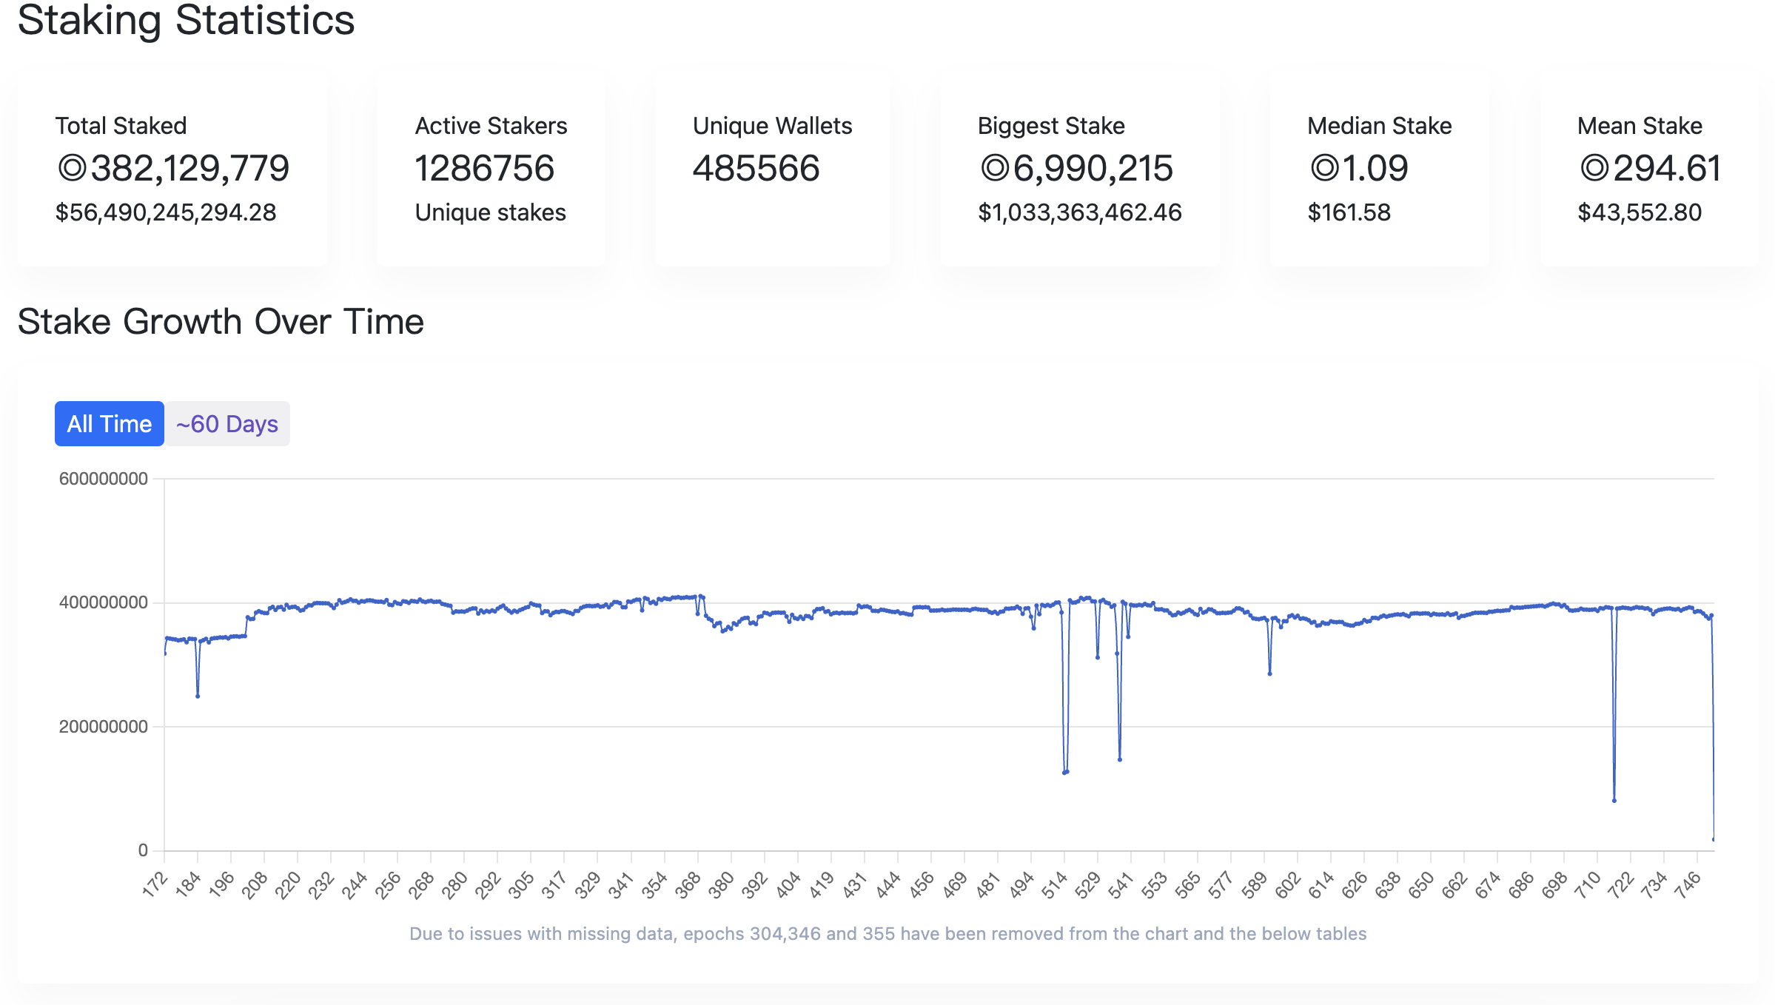Click the dip data point near epoch 514
Image resolution: width=1775 pixels, height=1005 pixels.
(1065, 772)
